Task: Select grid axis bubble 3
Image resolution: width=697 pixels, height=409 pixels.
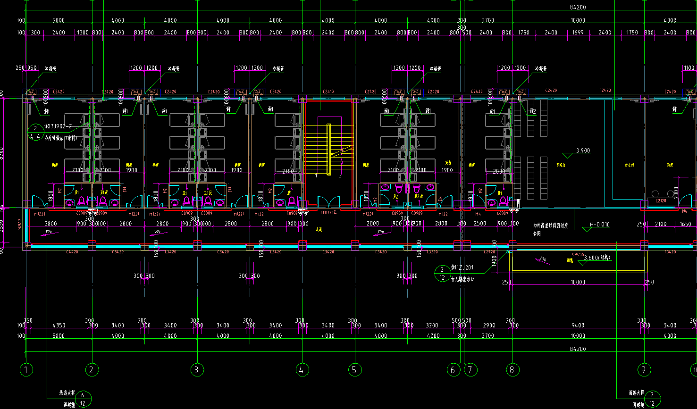Action: pyautogui.click(x=197, y=370)
